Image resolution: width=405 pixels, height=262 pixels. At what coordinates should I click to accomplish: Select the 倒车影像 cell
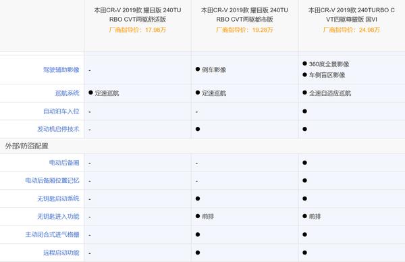click(211, 70)
